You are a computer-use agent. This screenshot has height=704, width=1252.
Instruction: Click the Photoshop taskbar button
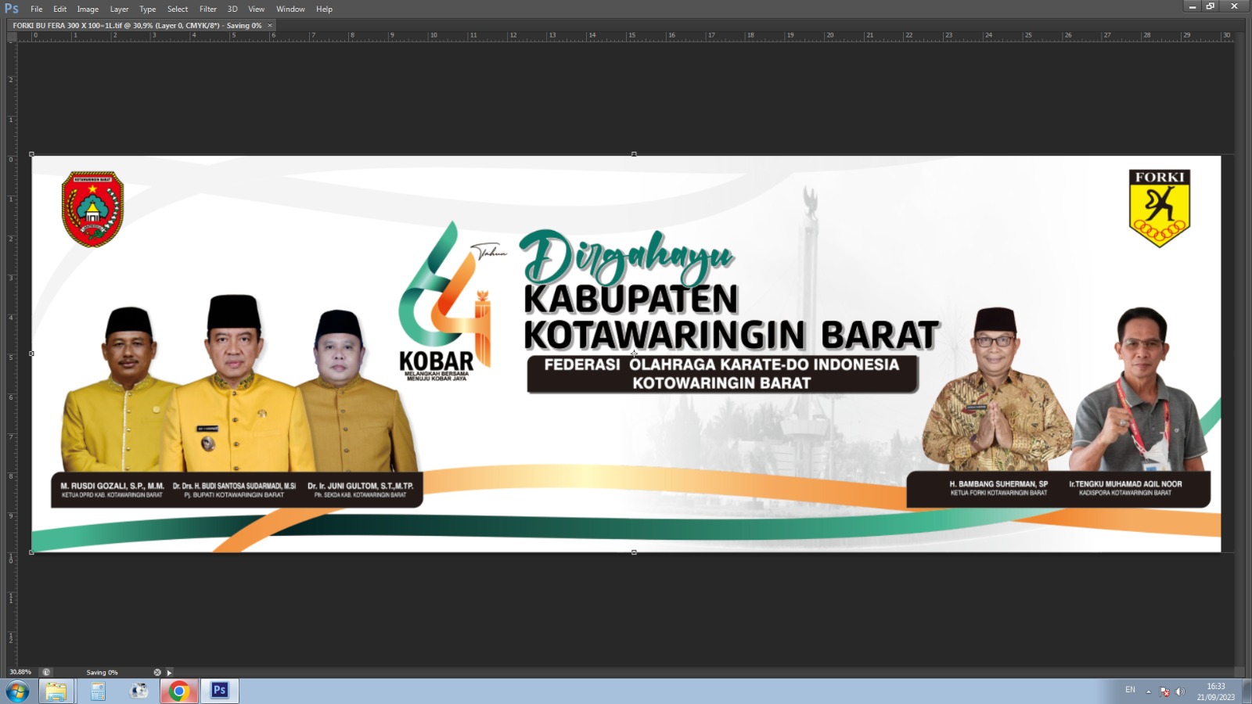[x=220, y=691]
